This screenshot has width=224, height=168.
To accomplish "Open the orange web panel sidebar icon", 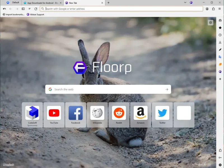I will [x=220, y=64].
